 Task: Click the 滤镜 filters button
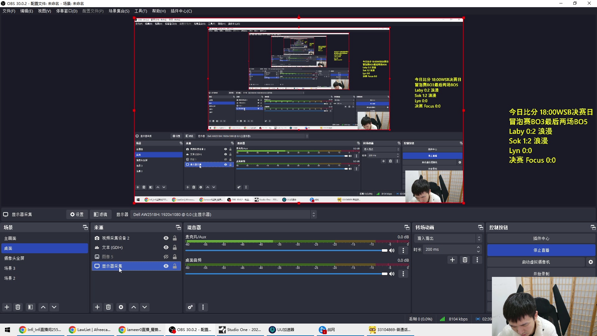click(100, 214)
